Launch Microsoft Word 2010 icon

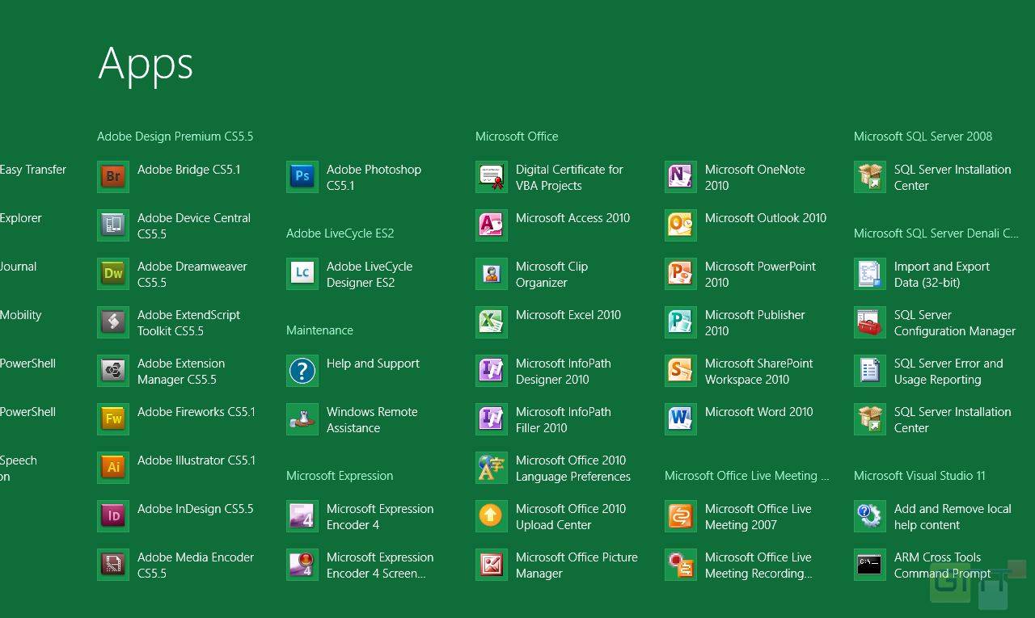[x=681, y=419]
